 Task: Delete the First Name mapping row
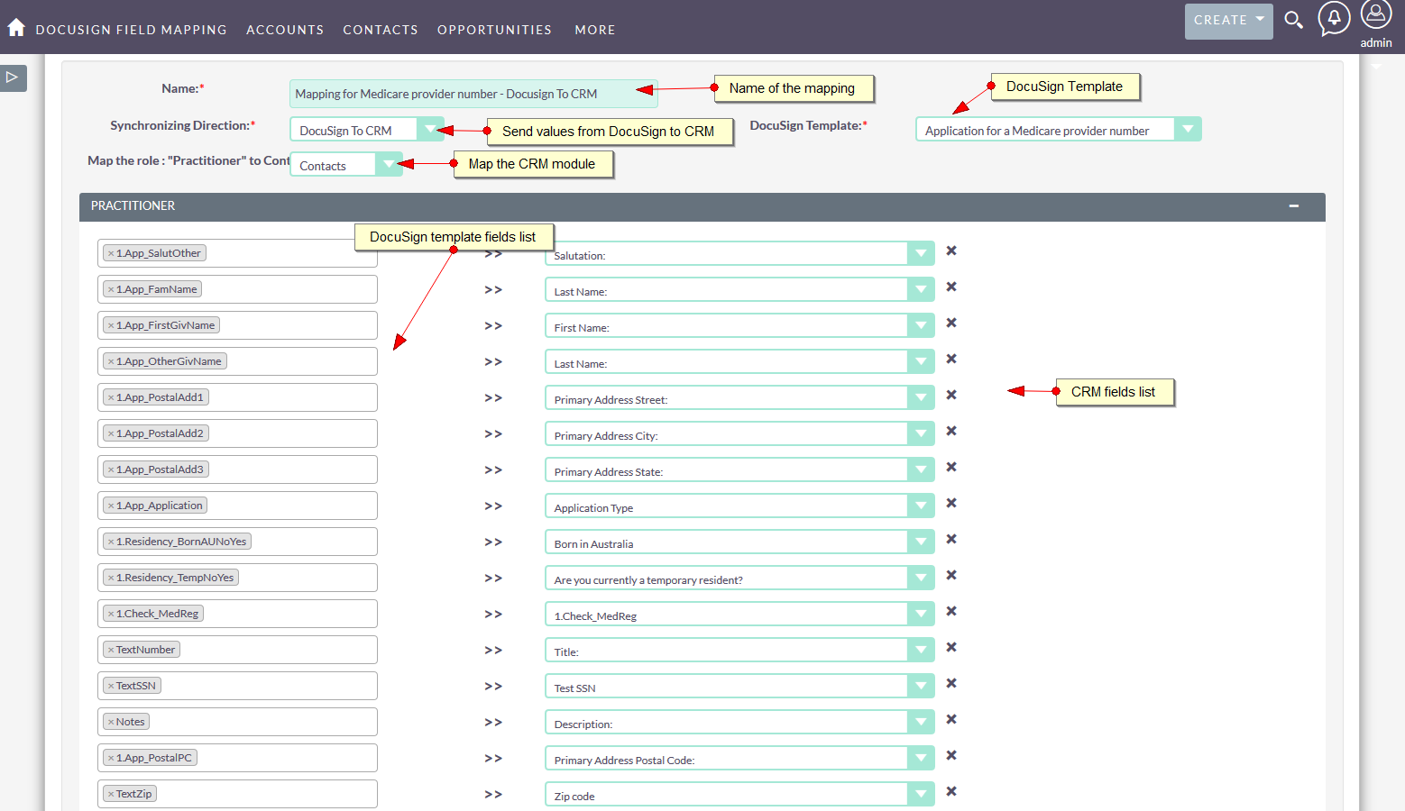tap(951, 323)
